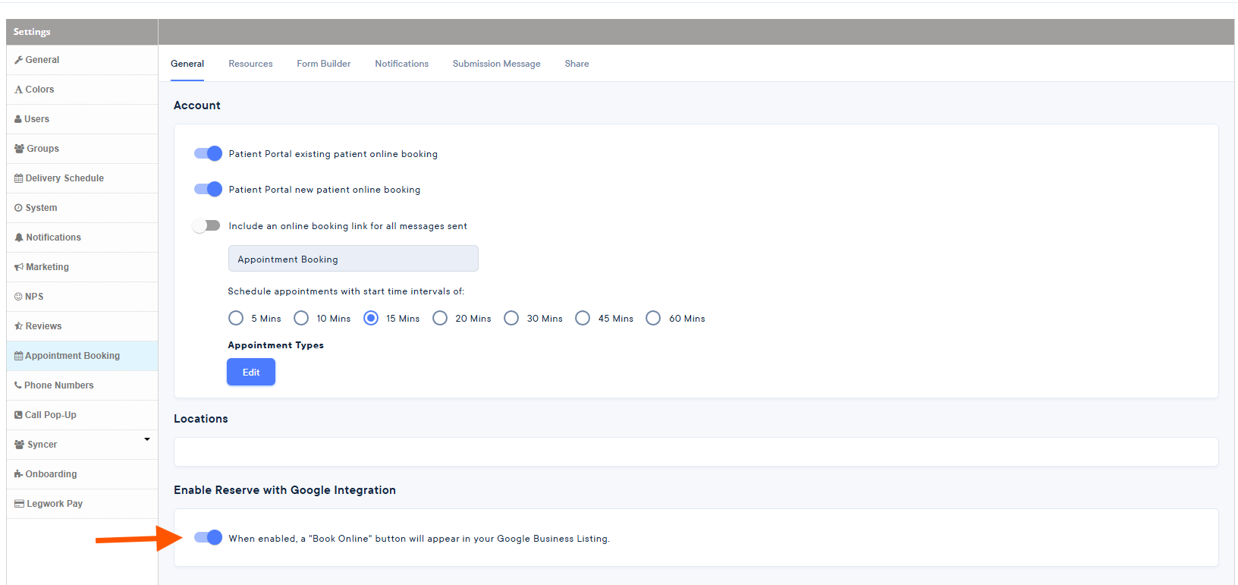Image resolution: width=1238 pixels, height=585 pixels.
Task: Enable online booking link in messages toggle
Action: 206,225
